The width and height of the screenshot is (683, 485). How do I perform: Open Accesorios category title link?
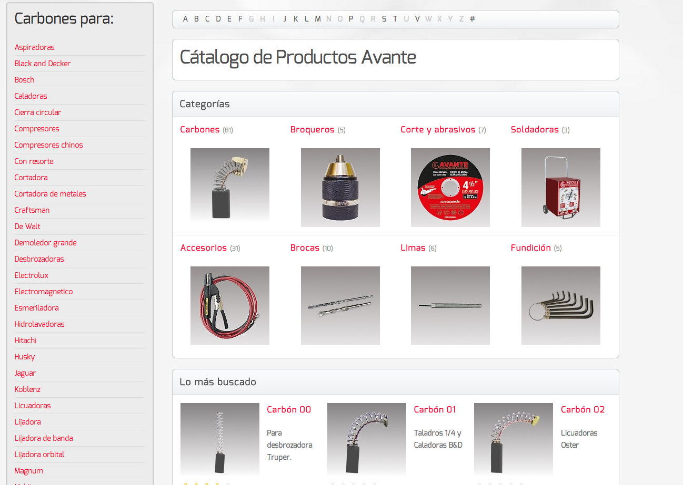click(x=204, y=247)
